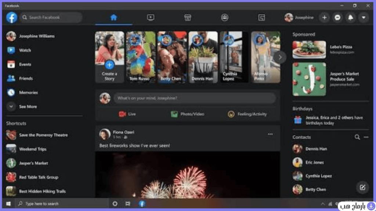Screen dimensions: 376x211
Task: Add a Photo/Video to post
Action: click(188, 114)
